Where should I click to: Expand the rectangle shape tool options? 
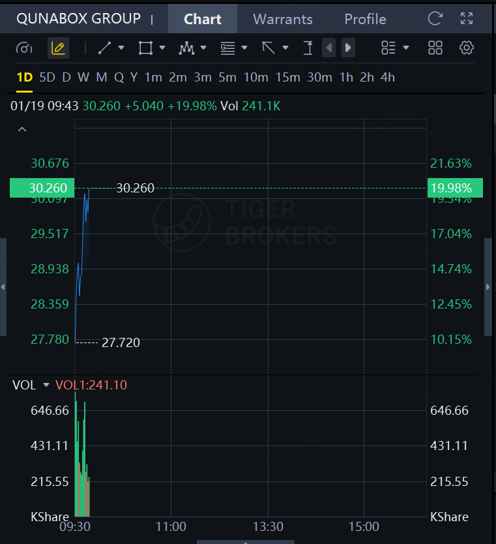[x=162, y=48]
